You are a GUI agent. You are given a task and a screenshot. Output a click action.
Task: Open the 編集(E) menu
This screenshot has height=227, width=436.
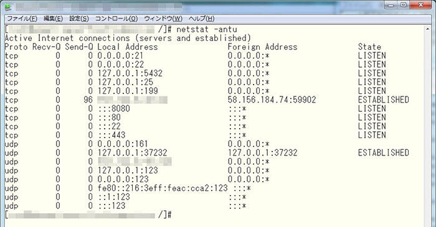tap(53, 19)
